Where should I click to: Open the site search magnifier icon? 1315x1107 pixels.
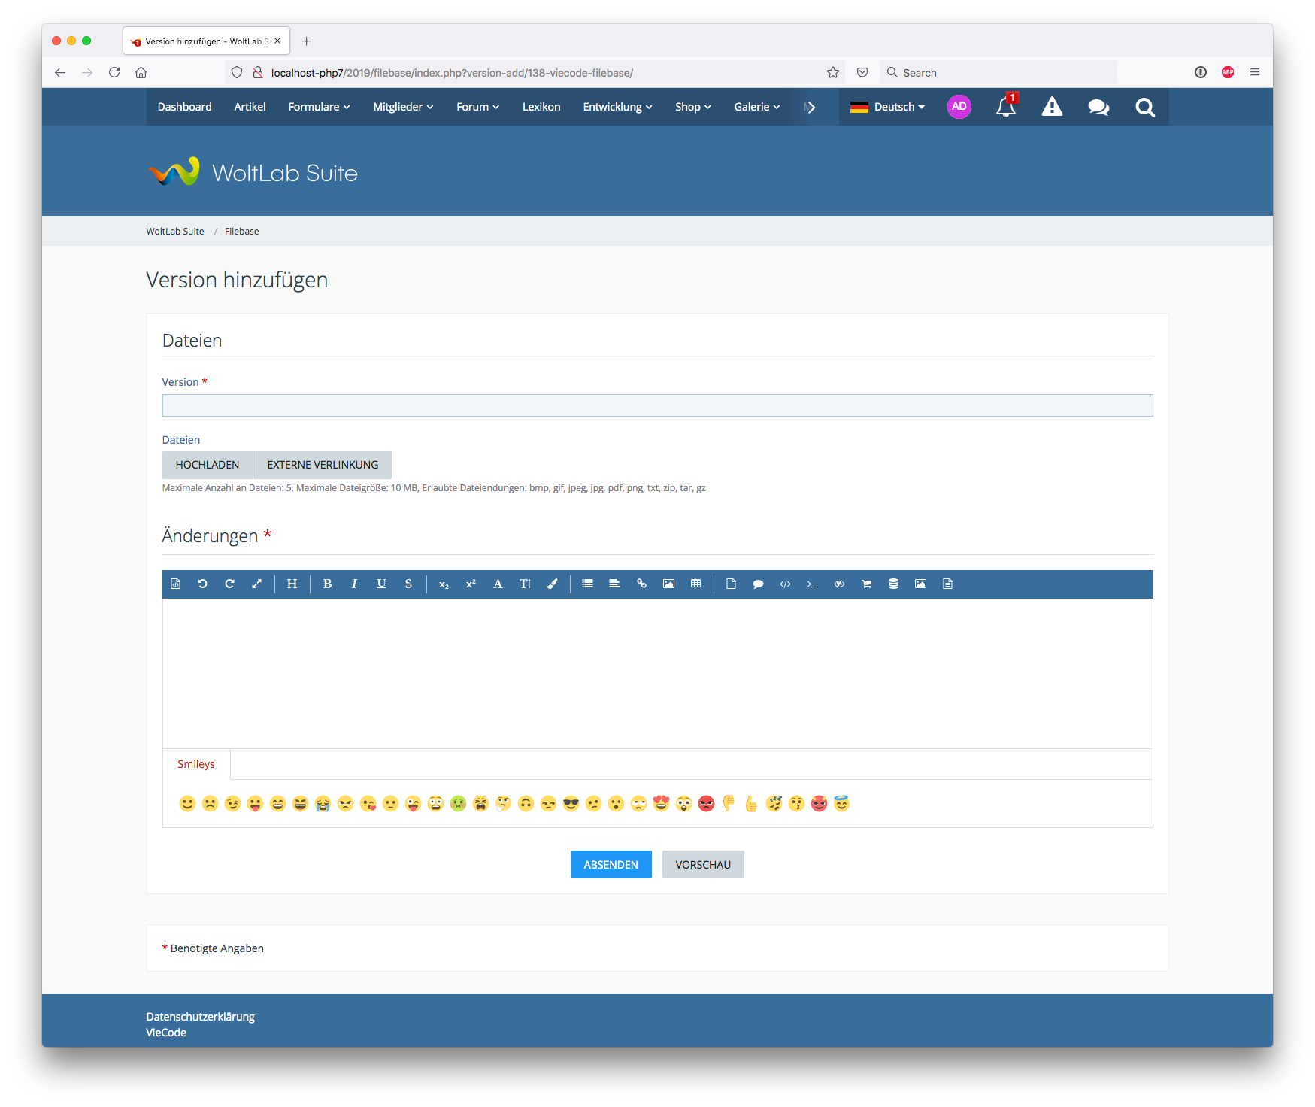[x=1144, y=107]
